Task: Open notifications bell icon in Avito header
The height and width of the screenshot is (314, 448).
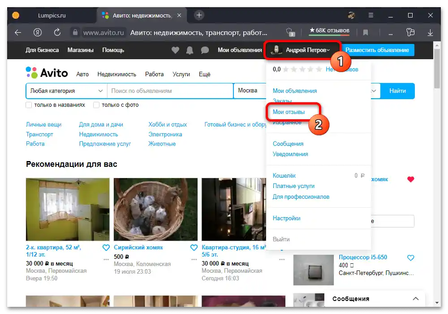Action: click(x=190, y=50)
